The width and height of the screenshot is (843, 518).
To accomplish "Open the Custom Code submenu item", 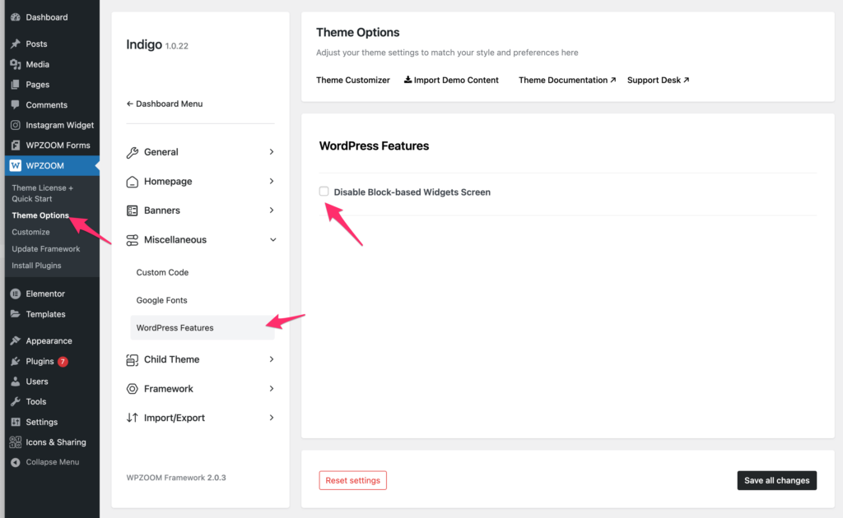I will pos(162,272).
